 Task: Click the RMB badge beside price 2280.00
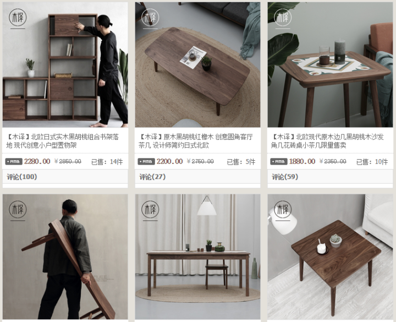(14, 161)
